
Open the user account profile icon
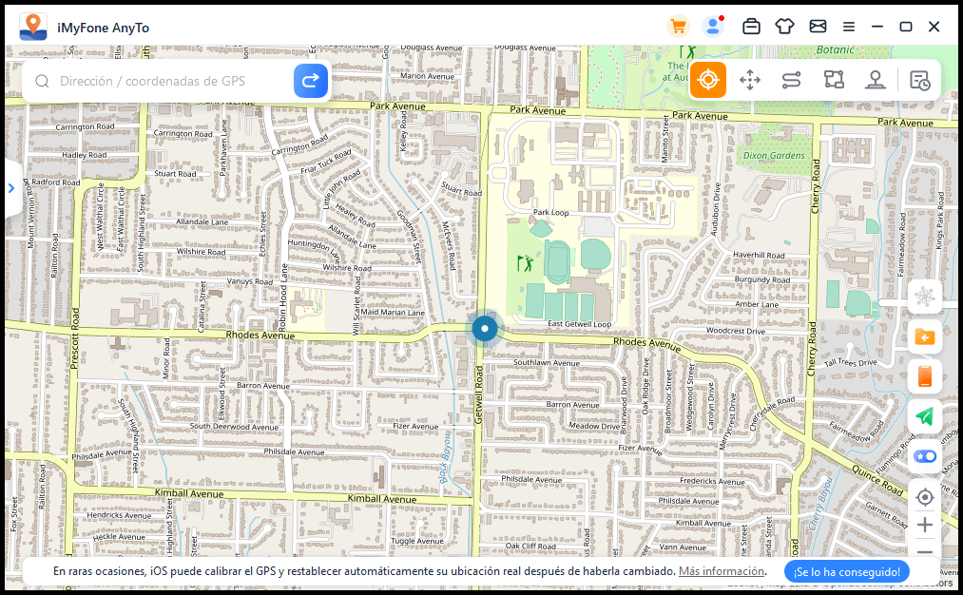(x=712, y=27)
